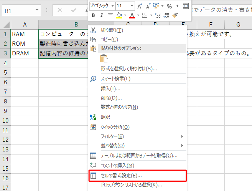Image resolution: width=252 pixels, height=191 pixels.
Task: Choose コメントの挿入(M)
Action: click(x=138, y=166)
